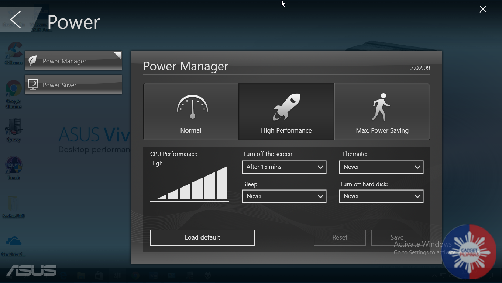Screen dimensions: 502x283
Task: Choose the Max. Power Saving mode
Action: pyautogui.click(x=382, y=112)
